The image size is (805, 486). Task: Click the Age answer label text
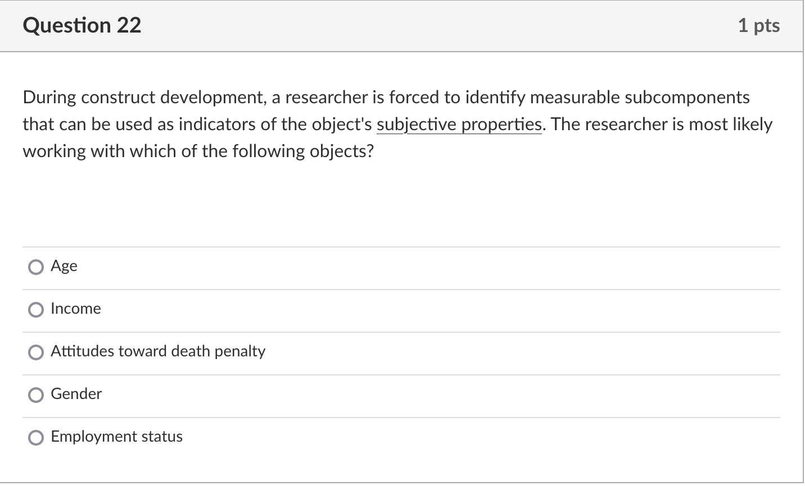click(x=64, y=266)
